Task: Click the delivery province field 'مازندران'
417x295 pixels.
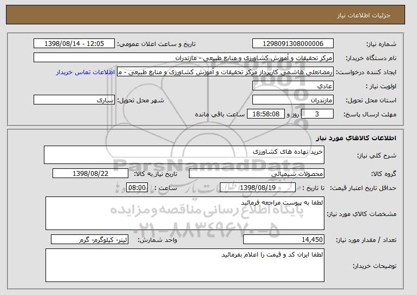Action: (x=293, y=100)
